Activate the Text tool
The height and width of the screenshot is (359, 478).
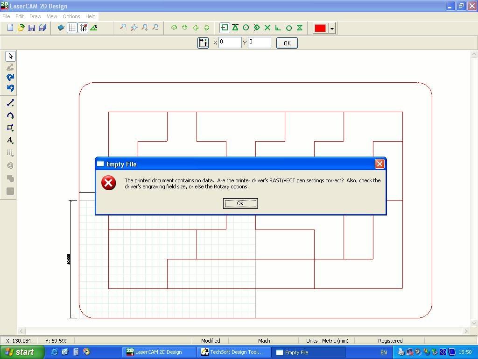click(x=10, y=140)
